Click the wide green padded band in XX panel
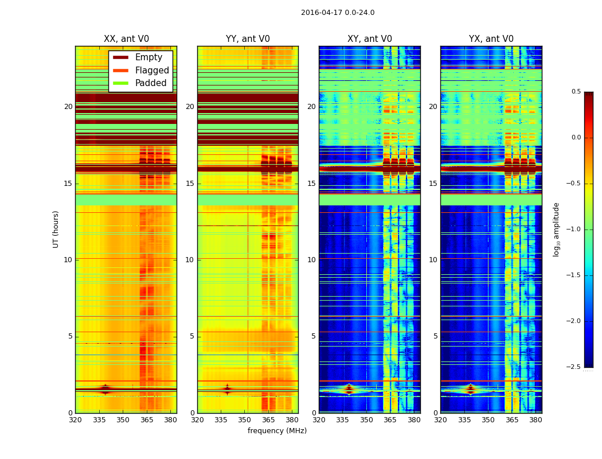Image resolution: width=602 pixels, height=459 pixels. pyautogui.click(x=126, y=200)
